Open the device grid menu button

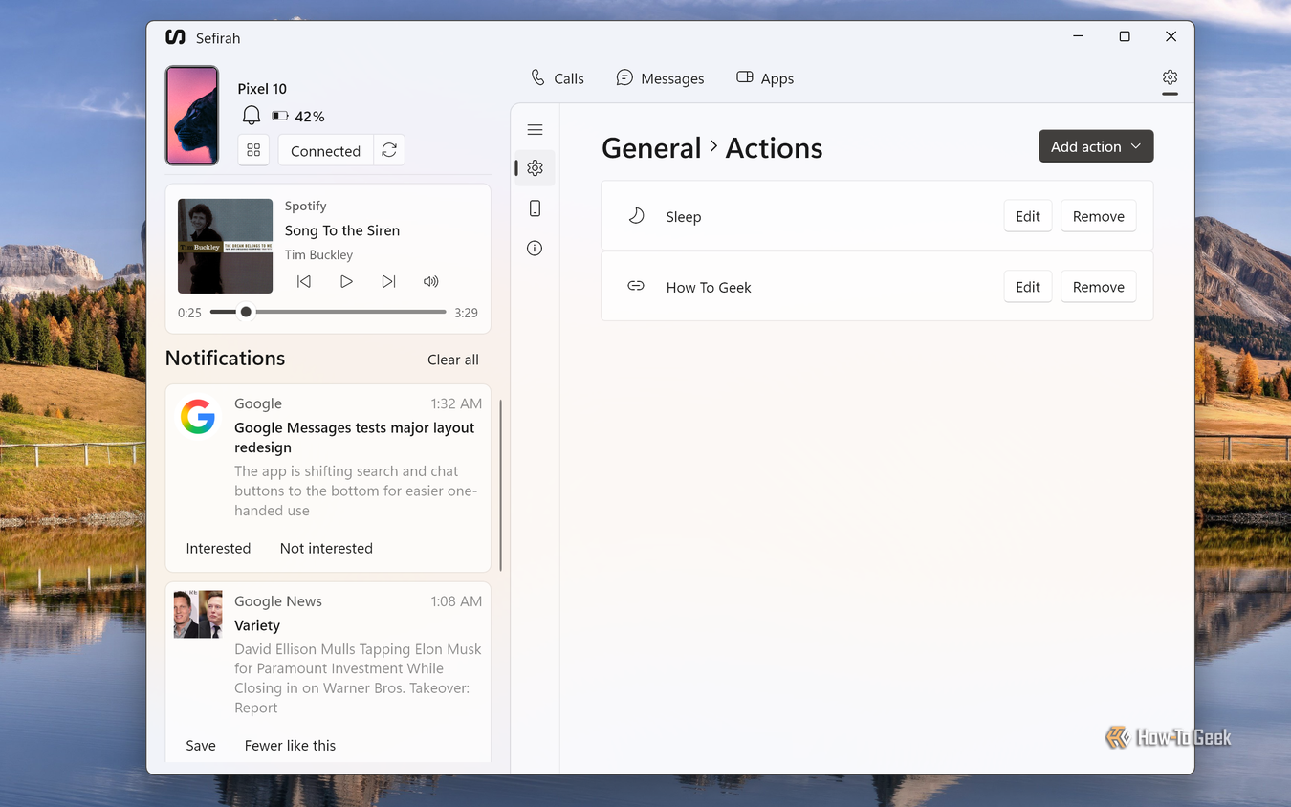tap(253, 150)
